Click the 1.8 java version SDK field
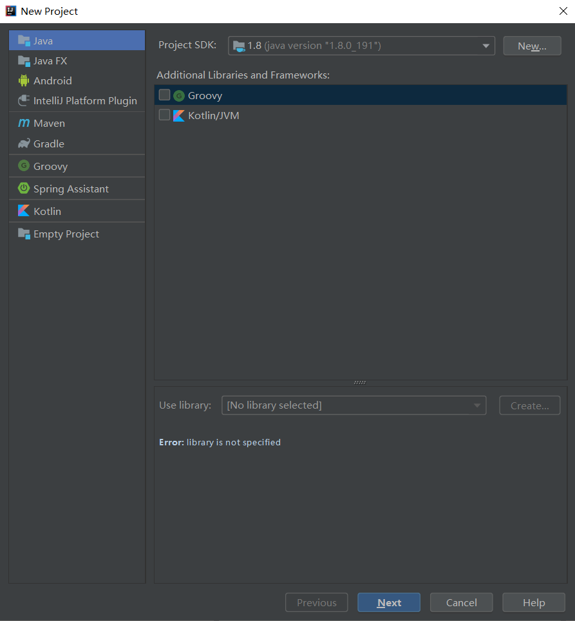575x621 pixels. tap(361, 46)
